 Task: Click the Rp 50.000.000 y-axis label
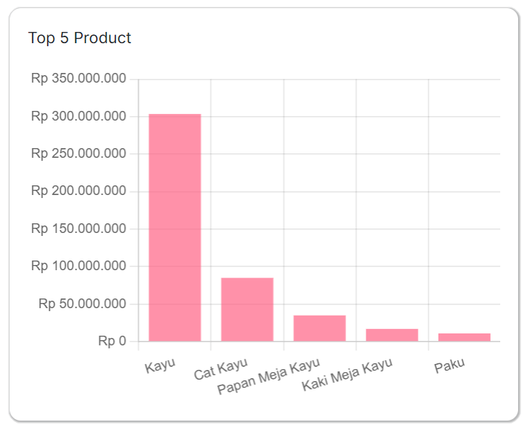click(82, 304)
